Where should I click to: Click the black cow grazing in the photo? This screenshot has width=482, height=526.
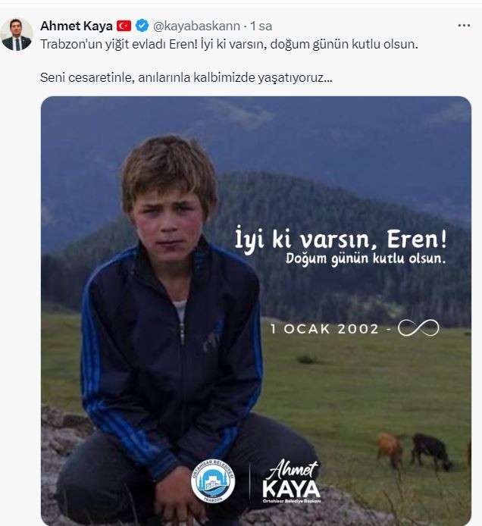point(431,452)
